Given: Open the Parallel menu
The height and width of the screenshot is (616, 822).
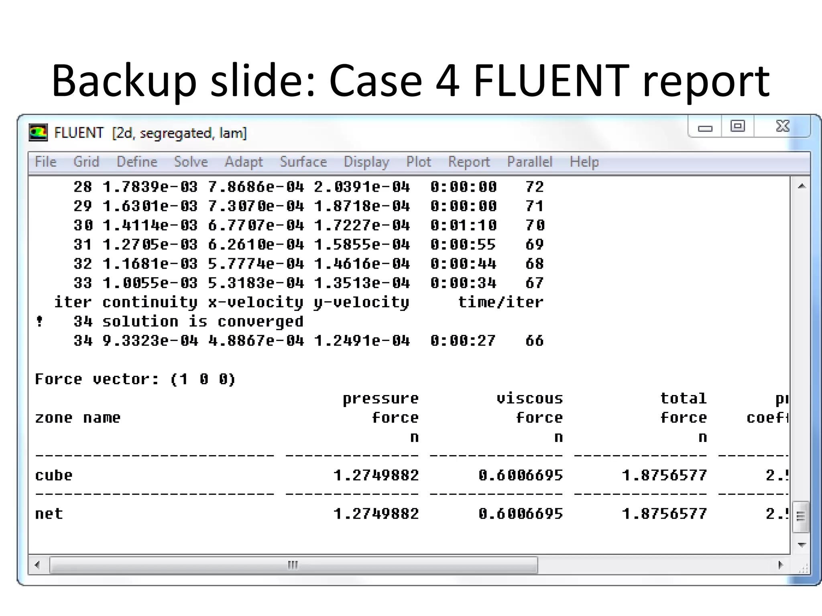Looking at the screenshot, I should [x=529, y=162].
